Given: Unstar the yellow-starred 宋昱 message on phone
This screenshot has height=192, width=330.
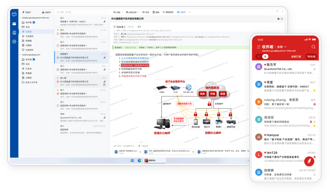Looking at the screenshot, I should pos(314,91).
